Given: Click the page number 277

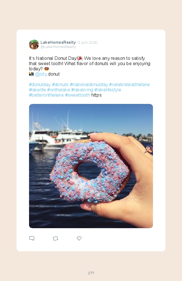Looking at the screenshot, I should click(x=91, y=273).
